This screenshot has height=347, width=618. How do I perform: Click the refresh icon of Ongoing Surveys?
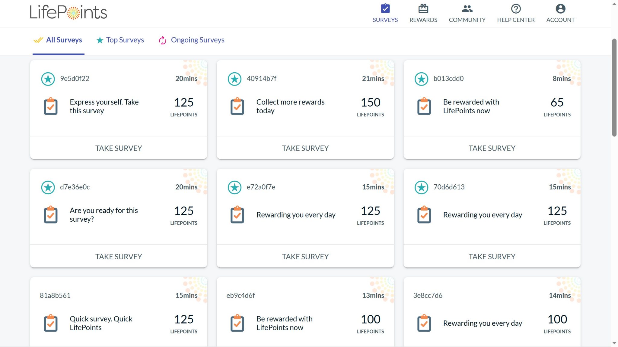pos(163,40)
